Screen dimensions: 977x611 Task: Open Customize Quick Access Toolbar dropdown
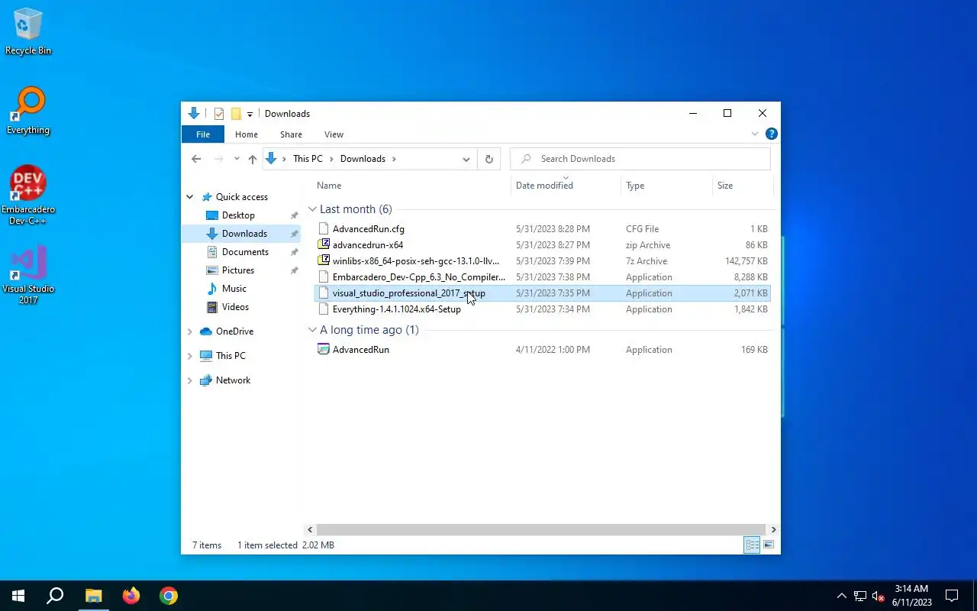pyautogui.click(x=250, y=115)
